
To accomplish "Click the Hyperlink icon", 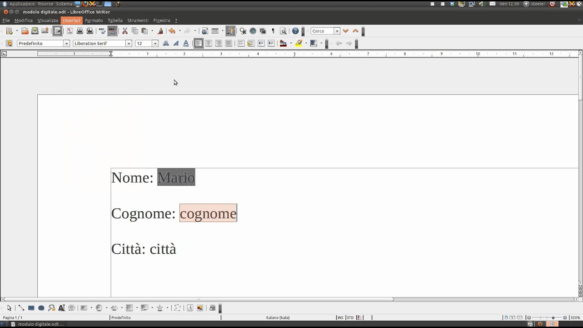I will 205,31.
